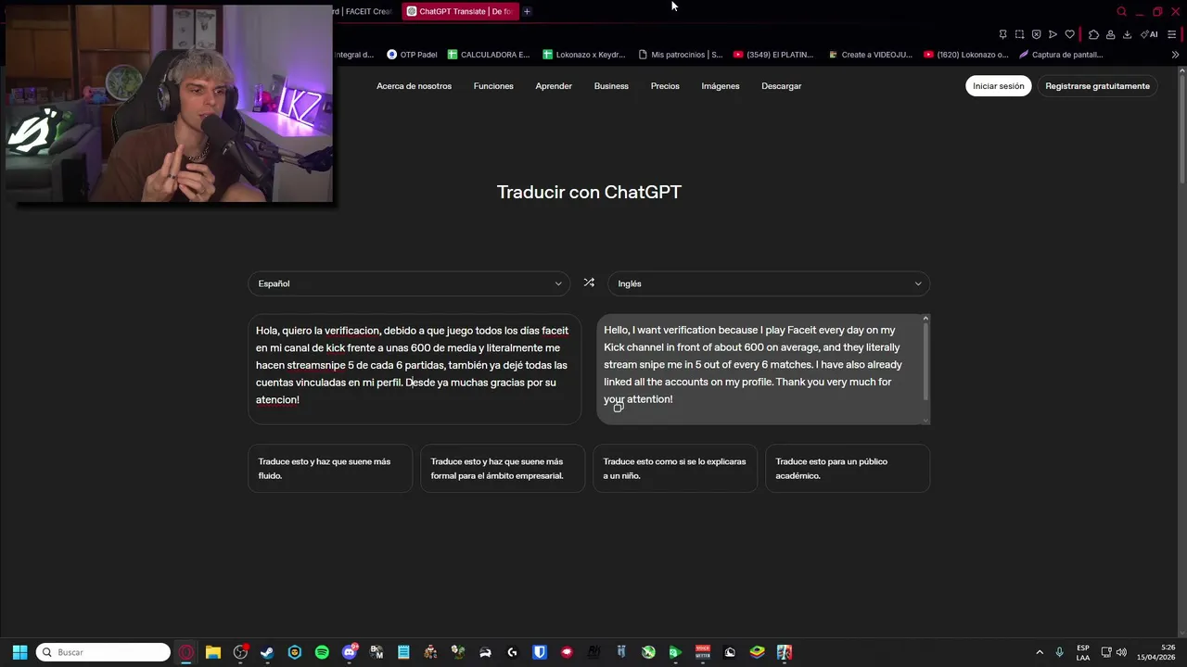Screen dimensions: 1187x667
Task: Click the heart bookmark icon
Action: click(x=1069, y=34)
